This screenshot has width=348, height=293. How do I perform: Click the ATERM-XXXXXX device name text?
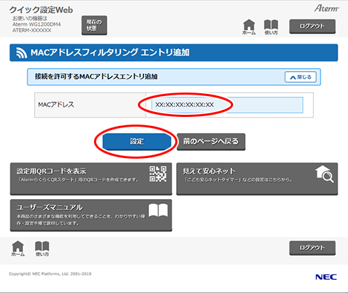[32, 31]
